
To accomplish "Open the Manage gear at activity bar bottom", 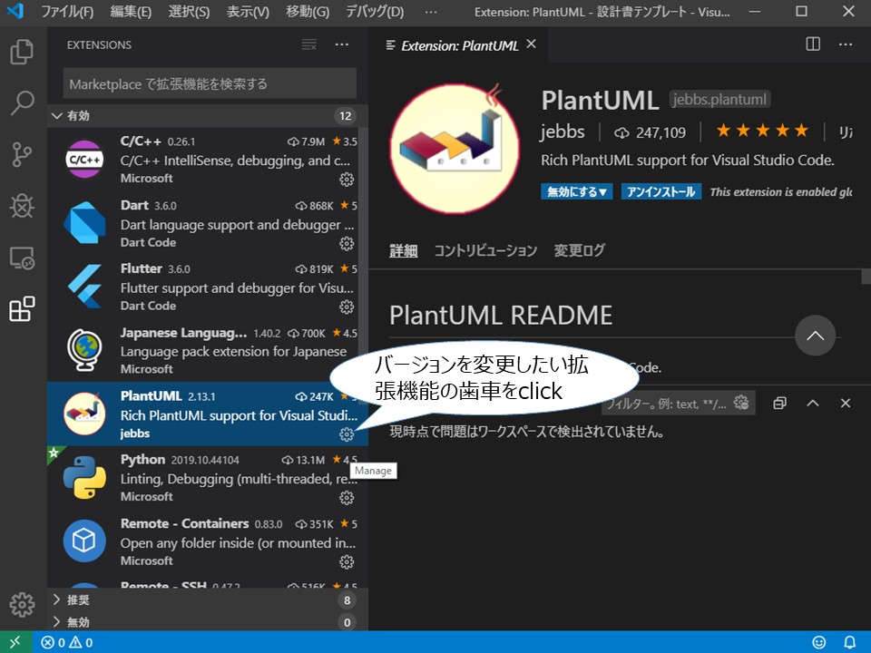I will pos(22,604).
